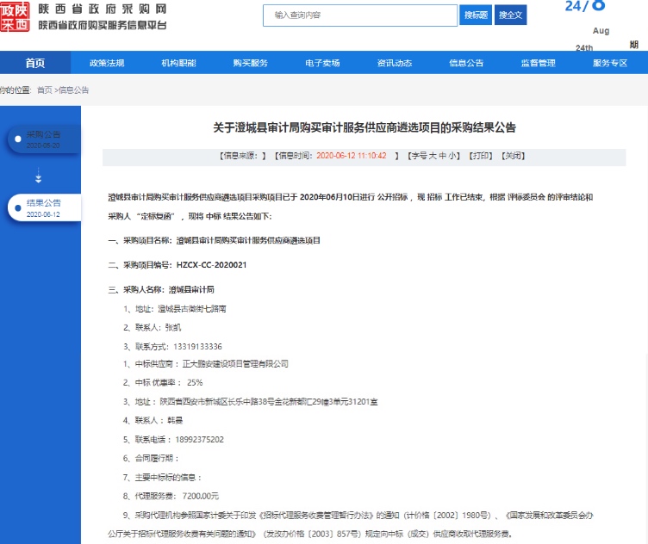Open the 首页 navigation tab

(35, 63)
